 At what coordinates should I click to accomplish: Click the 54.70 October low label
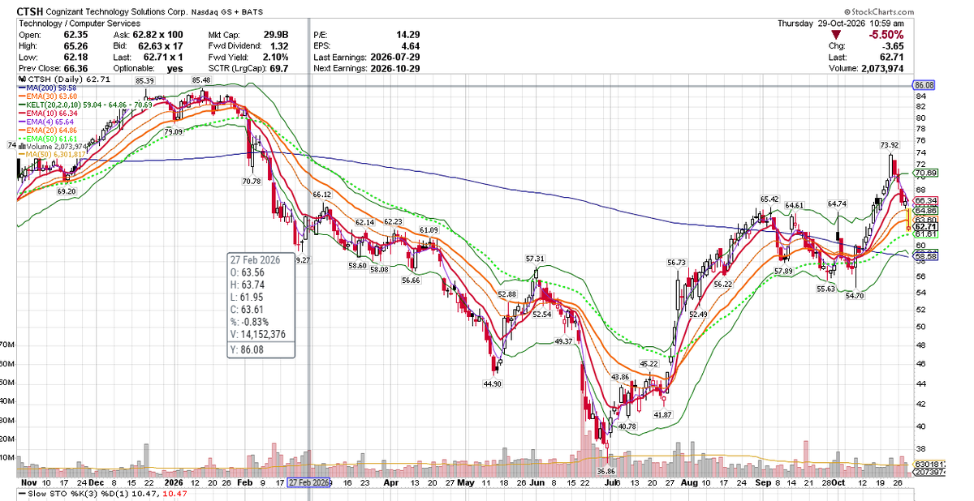click(x=855, y=297)
